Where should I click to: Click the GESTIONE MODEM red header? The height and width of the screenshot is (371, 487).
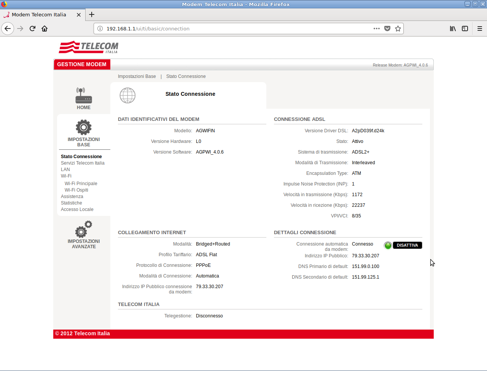[x=82, y=64]
